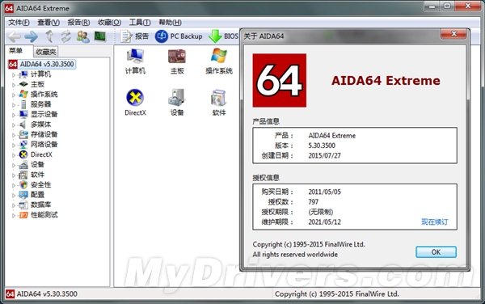Expand the 计算机 tree node
Viewport: 485px width, 304px height.
tap(14, 74)
